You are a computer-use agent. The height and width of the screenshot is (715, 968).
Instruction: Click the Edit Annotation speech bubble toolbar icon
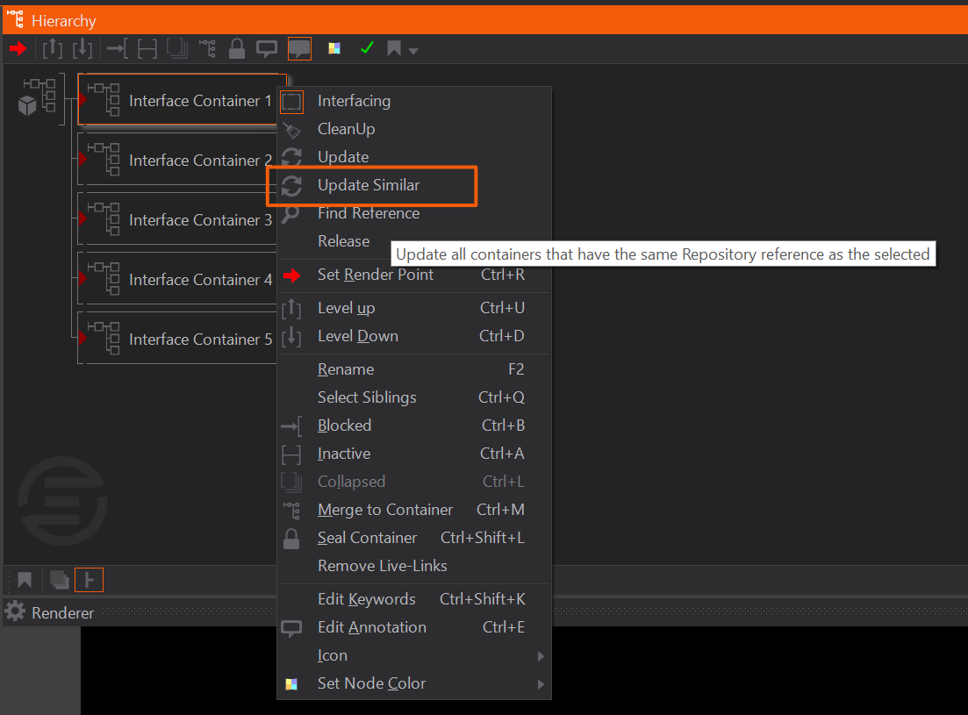(x=267, y=49)
